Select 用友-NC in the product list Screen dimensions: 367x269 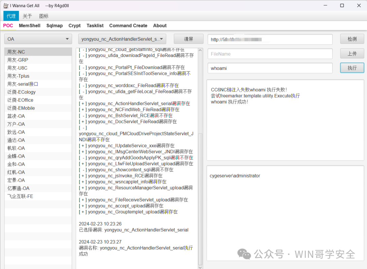pyautogui.click(x=38, y=52)
